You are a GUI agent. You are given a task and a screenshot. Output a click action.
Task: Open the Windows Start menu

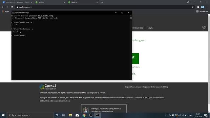(3, 115)
